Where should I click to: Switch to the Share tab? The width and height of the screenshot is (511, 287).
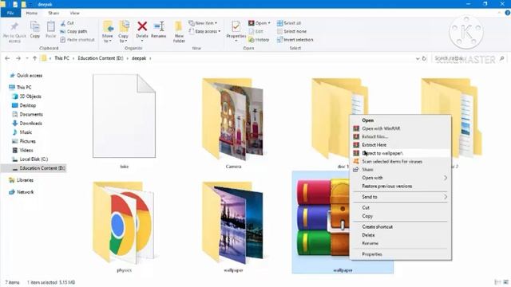[x=53, y=13]
